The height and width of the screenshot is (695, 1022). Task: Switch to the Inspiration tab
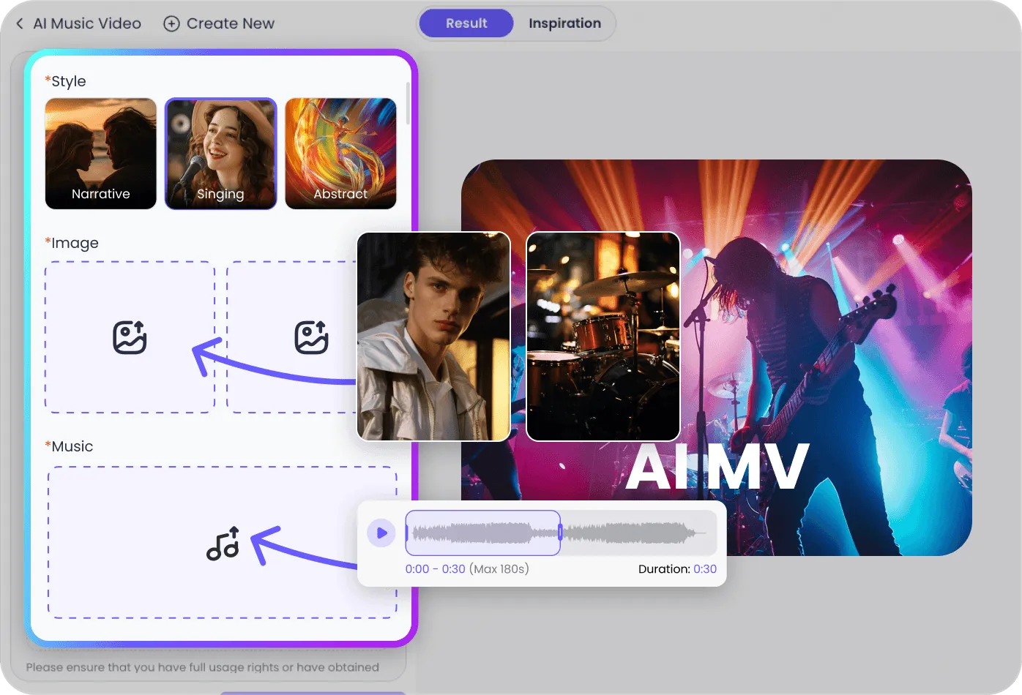[x=564, y=23]
